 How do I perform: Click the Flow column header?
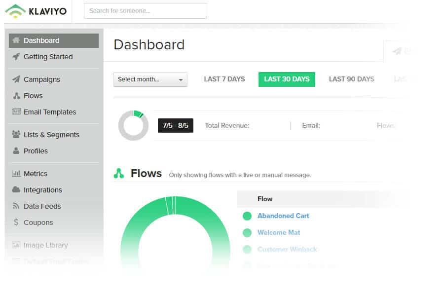pyautogui.click(x=265, y=199)
